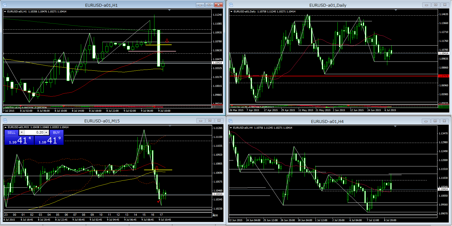Decrease lot volume with the down arrow
Screen dimensions: 452x226
pos(22,132)
